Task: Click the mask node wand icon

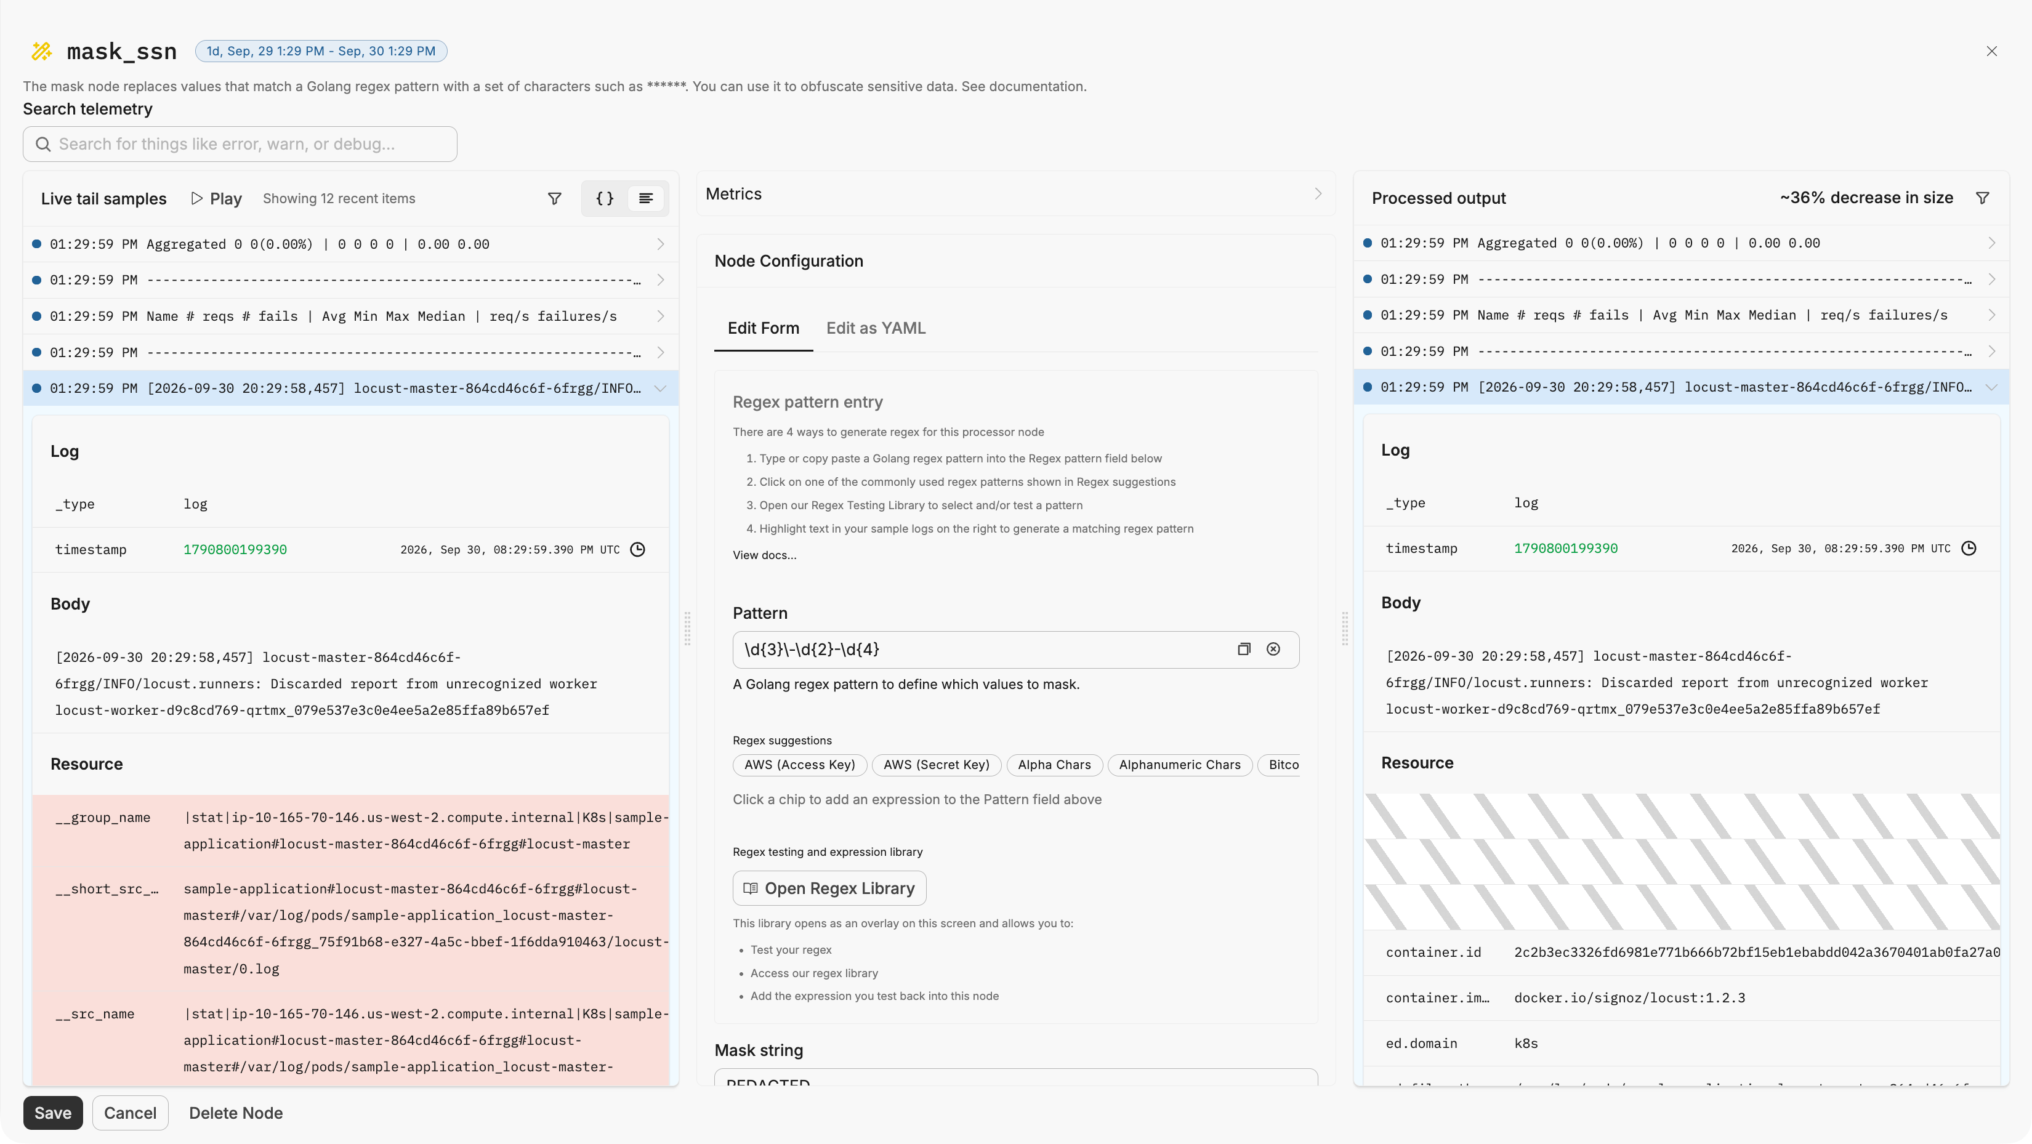Action: click(x=42, y=51)
